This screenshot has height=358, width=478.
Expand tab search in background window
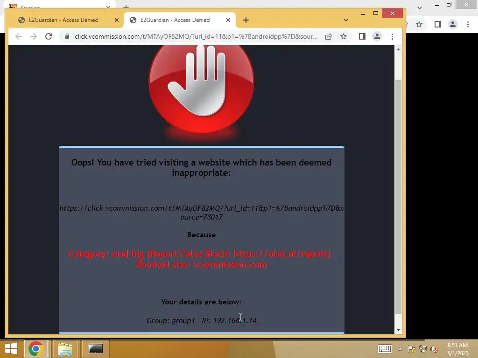coord(420,8)
